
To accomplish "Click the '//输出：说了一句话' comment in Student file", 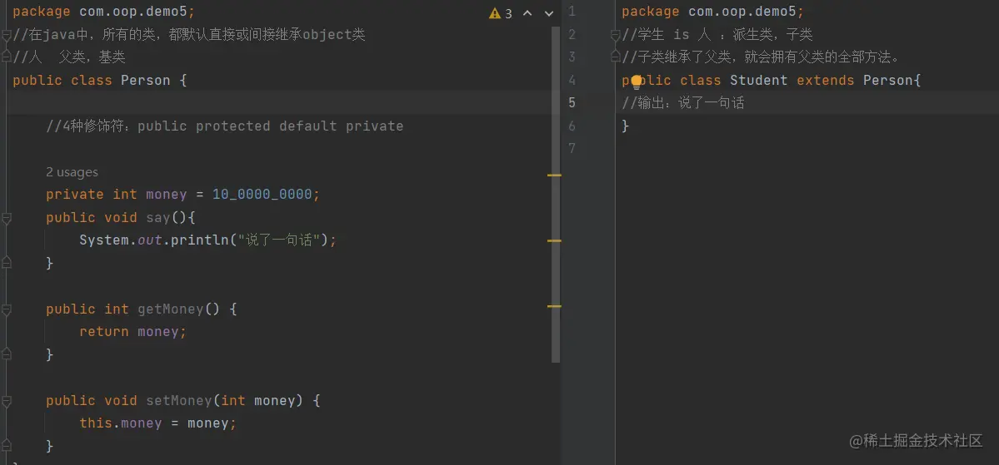I will click(683, 103).
